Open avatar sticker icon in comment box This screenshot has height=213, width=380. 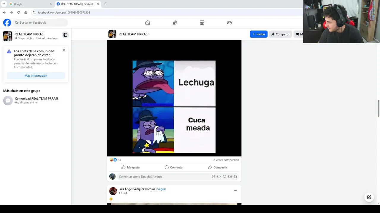click(x=213, y=177)
